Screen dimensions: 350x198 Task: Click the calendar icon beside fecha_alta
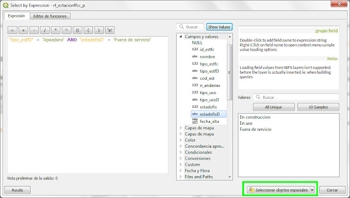point(195,121)
